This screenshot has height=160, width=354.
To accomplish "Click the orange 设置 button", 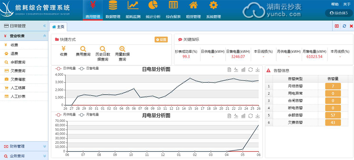I will [161, 39].
